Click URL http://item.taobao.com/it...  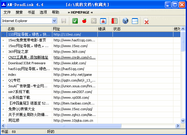[x=74, y=103]
